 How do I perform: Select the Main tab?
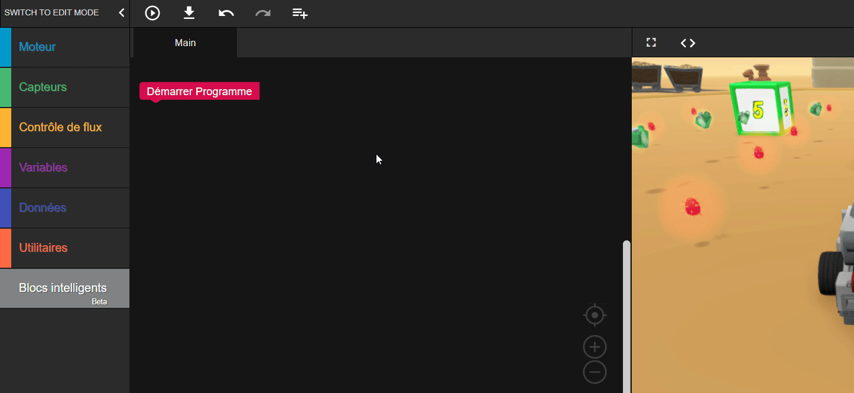click(185, 43)
